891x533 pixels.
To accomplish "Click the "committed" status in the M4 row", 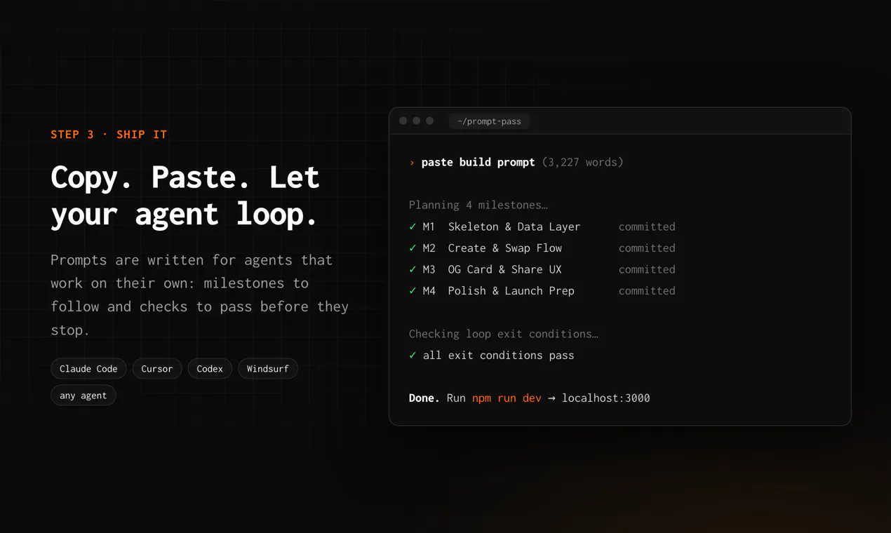I will [647, 291].
